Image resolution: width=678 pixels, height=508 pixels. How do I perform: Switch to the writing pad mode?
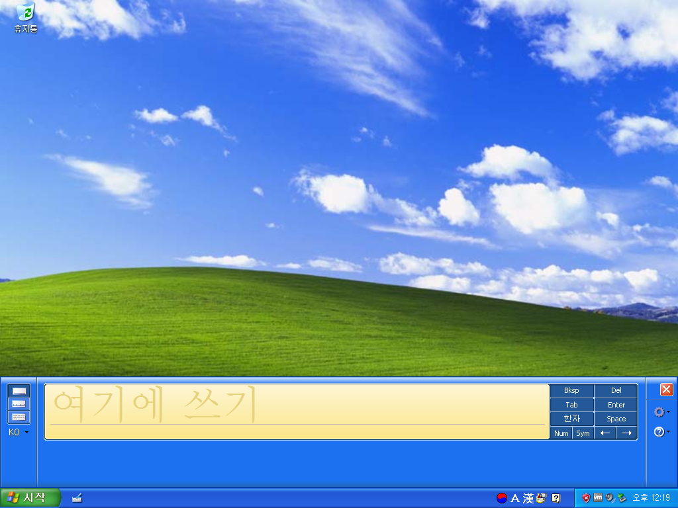pos(19,391)
